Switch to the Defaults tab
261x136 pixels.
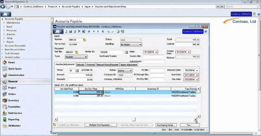(x=81, y=65)
